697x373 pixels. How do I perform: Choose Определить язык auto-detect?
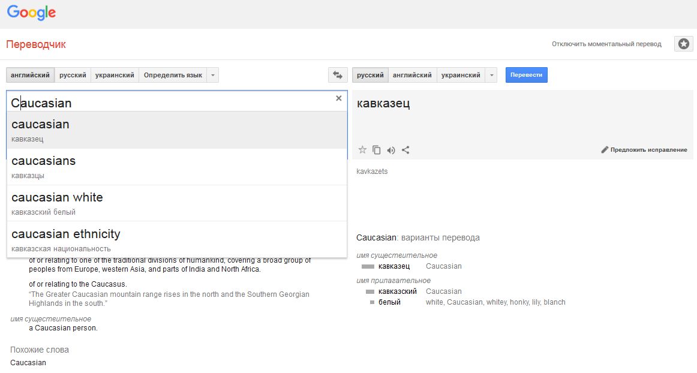173,75
